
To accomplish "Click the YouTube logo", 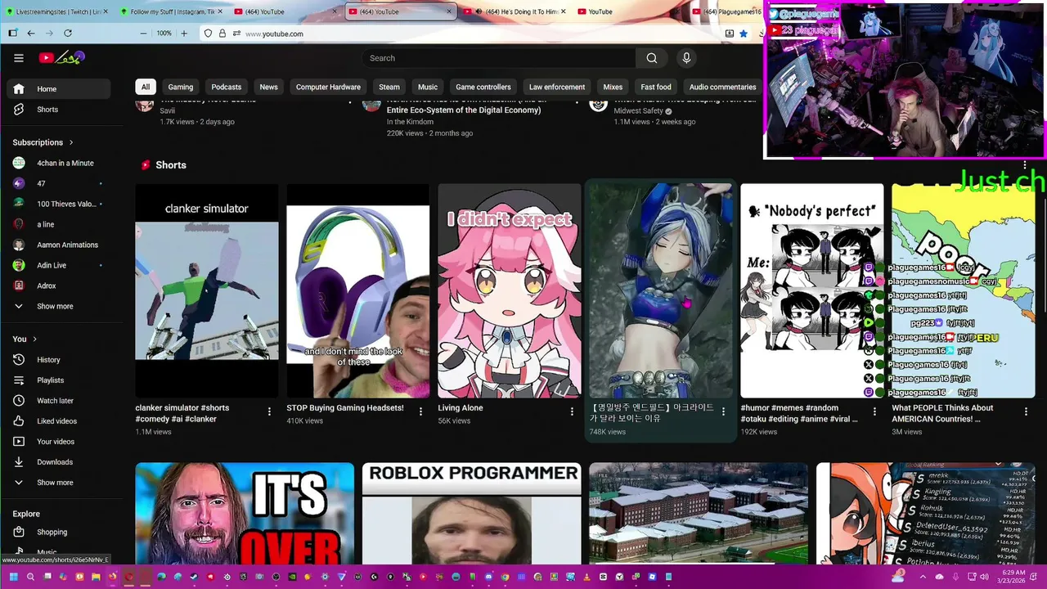I will pyautogui.click(x=62, y=58).
